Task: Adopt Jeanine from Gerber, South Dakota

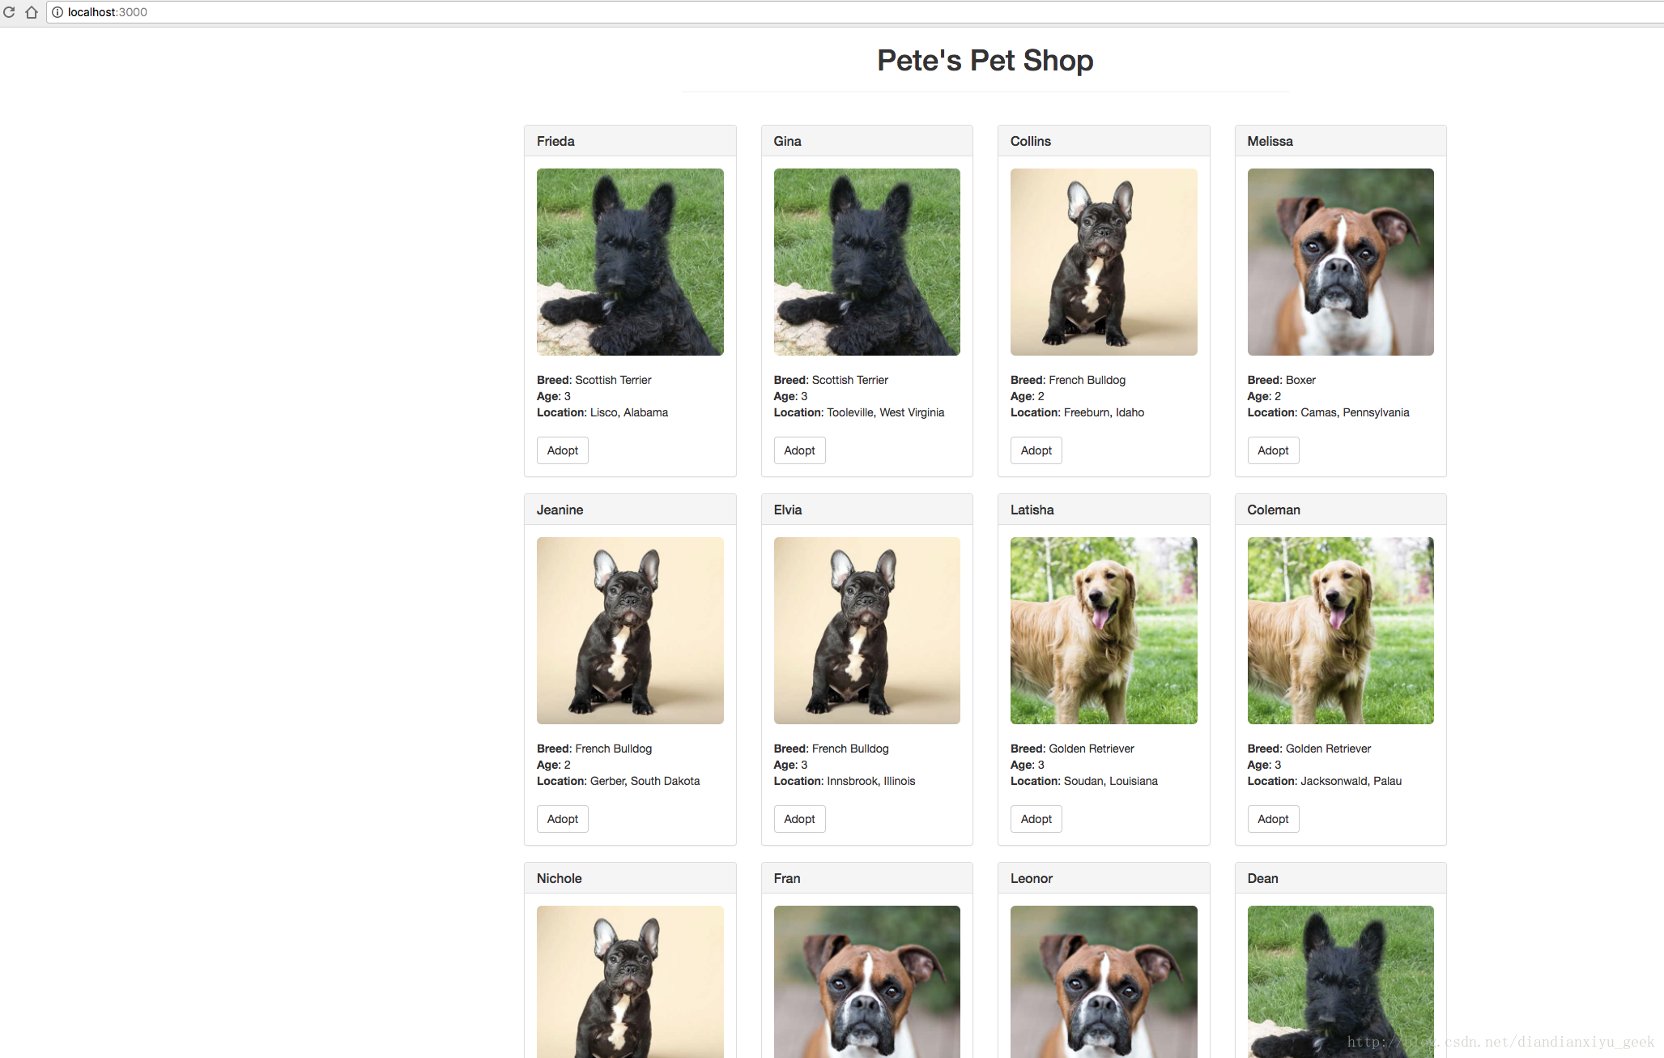Action: (x=562, y=819)
